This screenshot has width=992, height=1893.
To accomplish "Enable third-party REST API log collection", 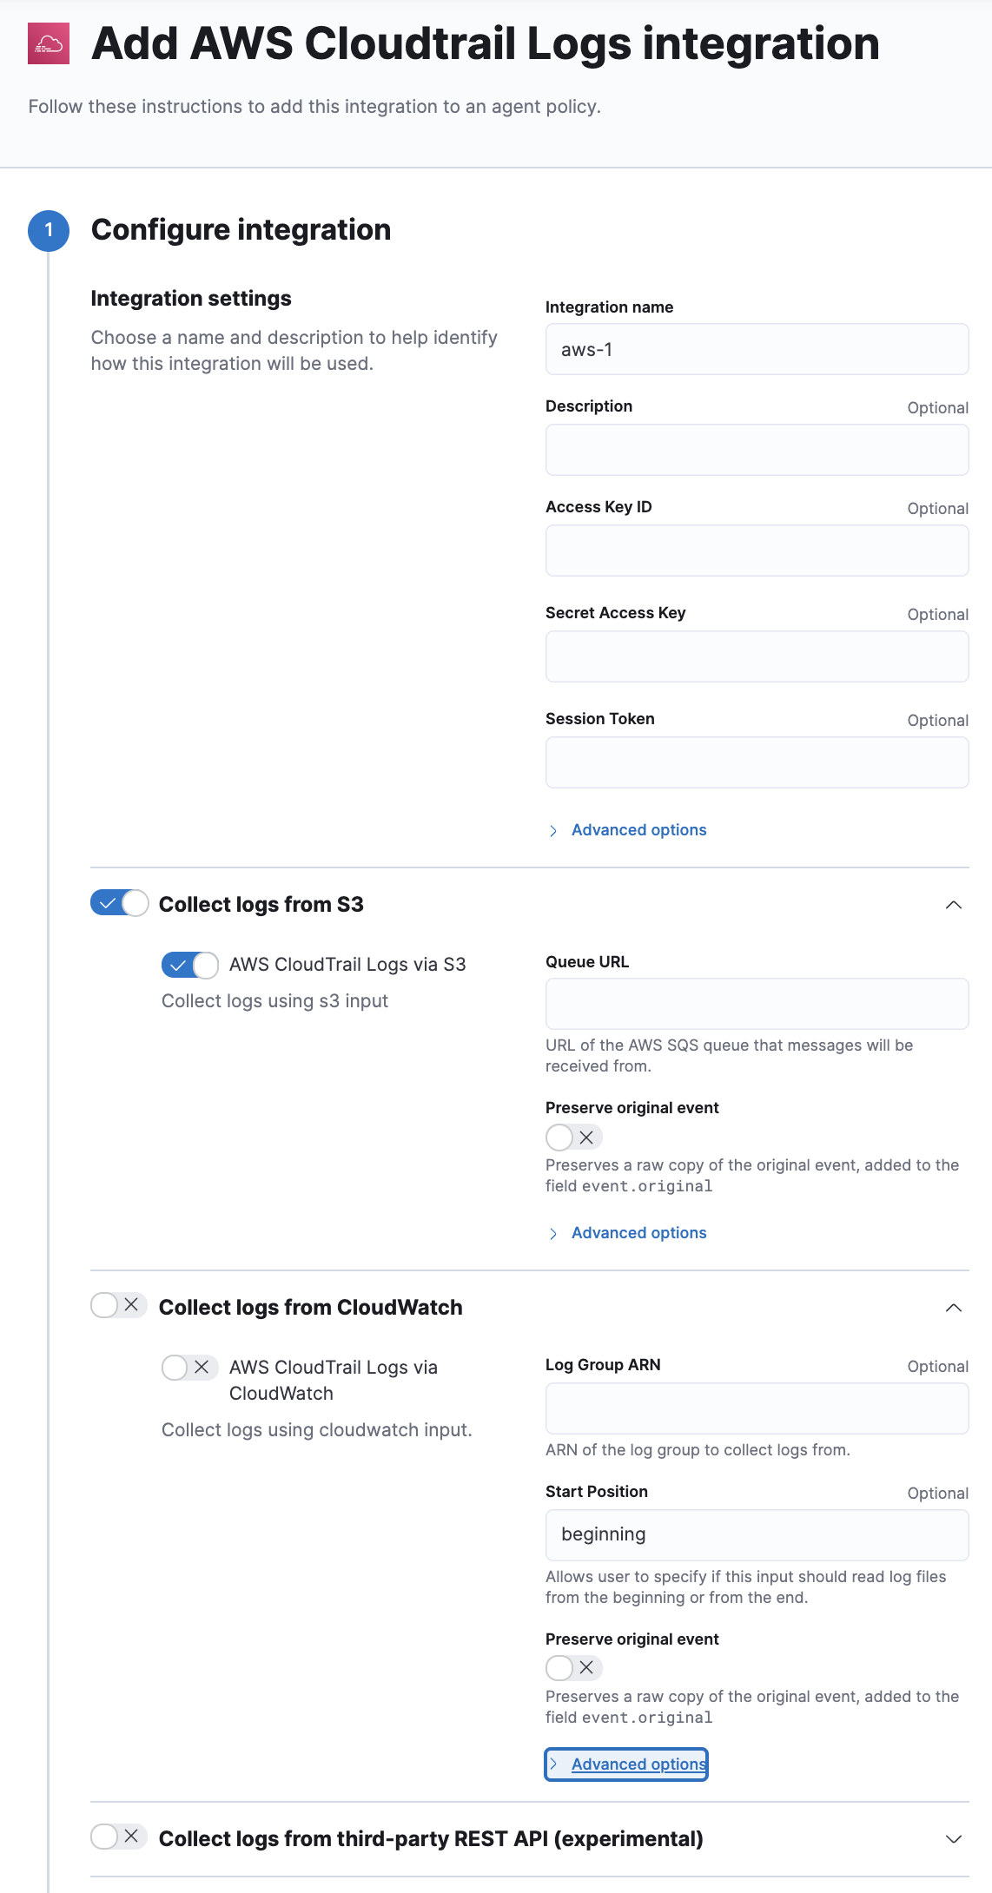I will click(118, 1837).
